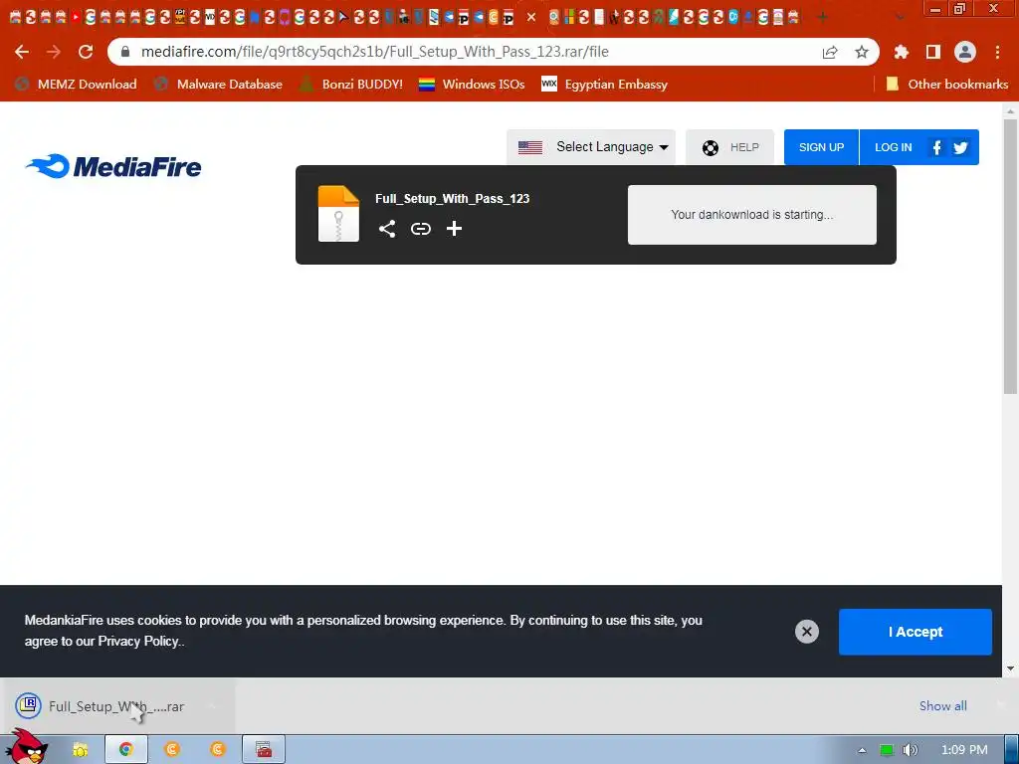The image size is (1019, 764).
Task: Open the first orange C taskbar icon
Action: pos(171,750)
